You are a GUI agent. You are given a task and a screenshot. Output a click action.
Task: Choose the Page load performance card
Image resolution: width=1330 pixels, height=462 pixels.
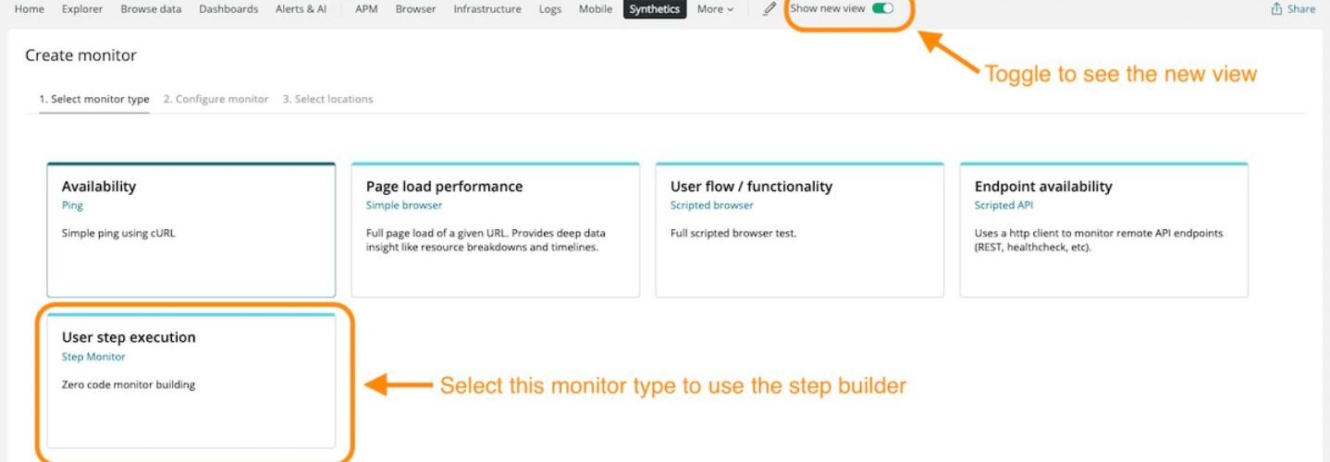pyautogui.click(x=496, y=230)
